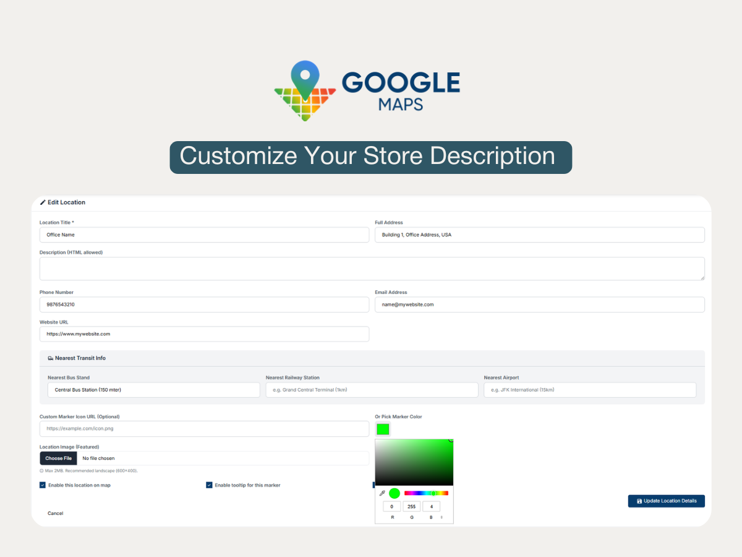Click the Nearest Airport input field
Screen dimensions: 742x557
click(589, 390)
